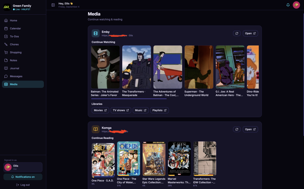Open the notifications bell in header
The width and height of the screenshot is (304, 189).
pyautogui.click(x=288, y=5)
